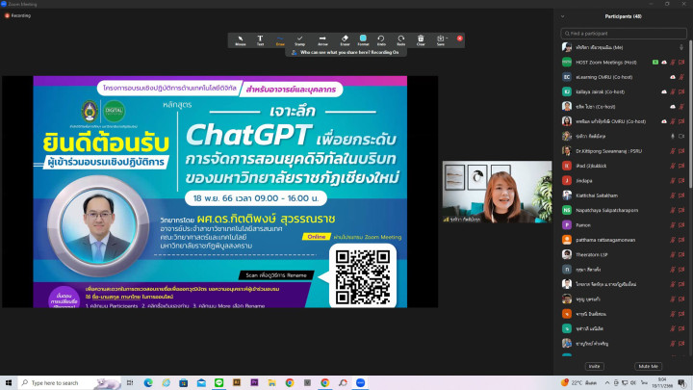Image resolution: width=693 pixels, height=390 pixels.
Task: Click the speaker's video thumbnail
Action: [x=498, y=192]
